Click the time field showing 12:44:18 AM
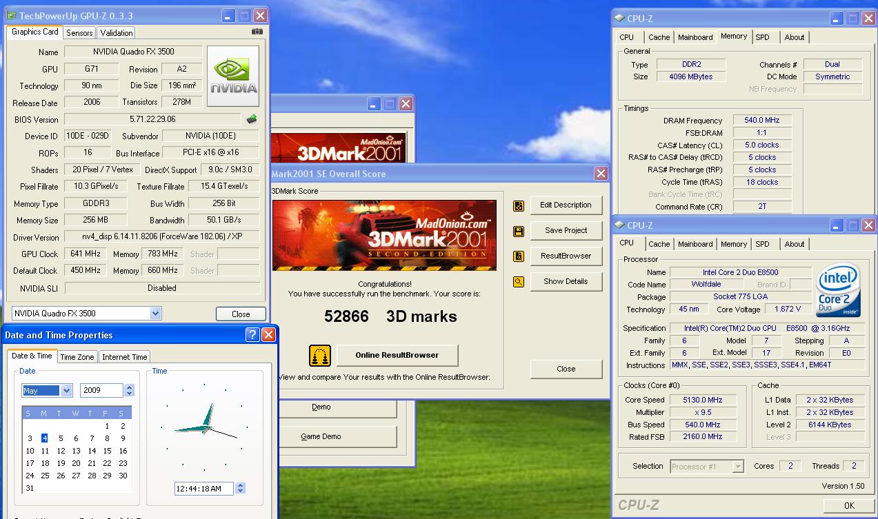The image size is (878, 519). 204,489
